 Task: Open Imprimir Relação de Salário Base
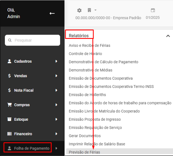97,144
